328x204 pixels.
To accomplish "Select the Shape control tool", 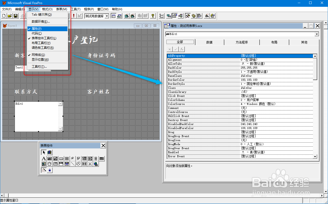I will click(79, 164).
